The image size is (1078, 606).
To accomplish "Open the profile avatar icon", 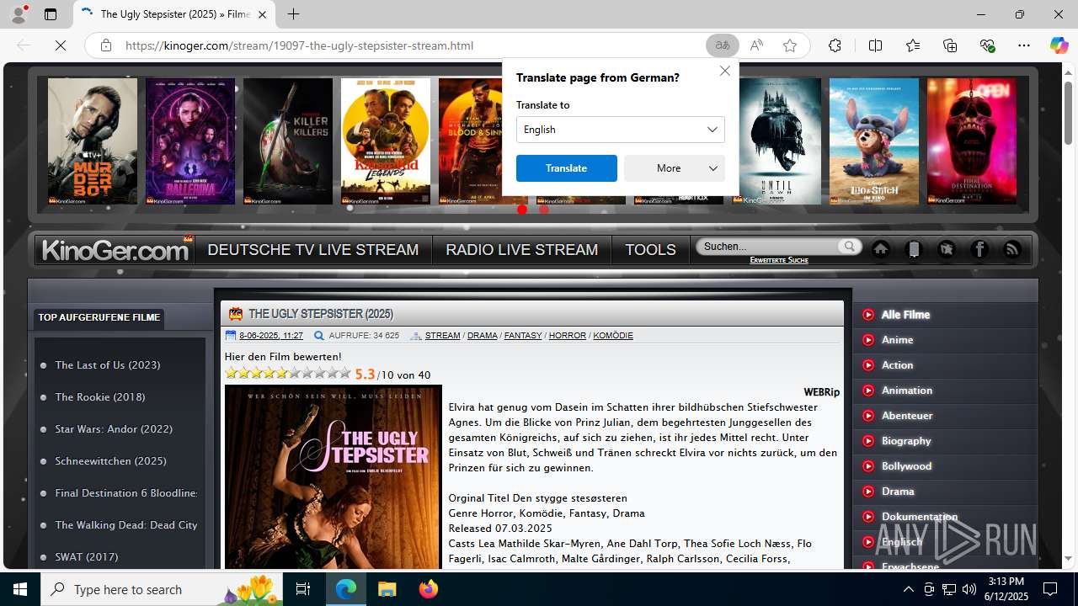I will [19, 14].
